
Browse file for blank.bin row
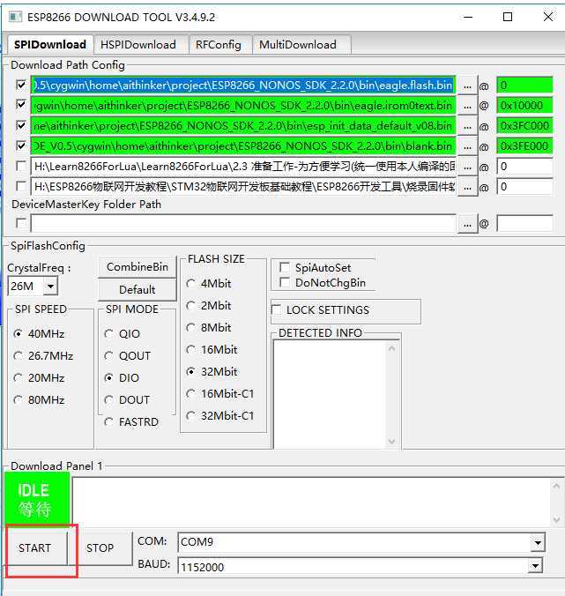467,146
